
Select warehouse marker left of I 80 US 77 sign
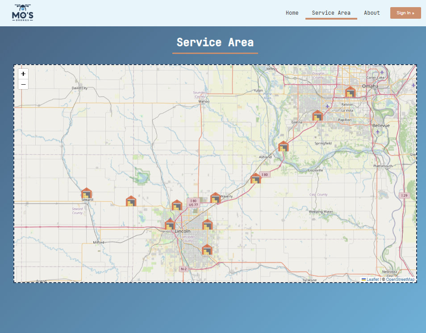pos(177,205)
